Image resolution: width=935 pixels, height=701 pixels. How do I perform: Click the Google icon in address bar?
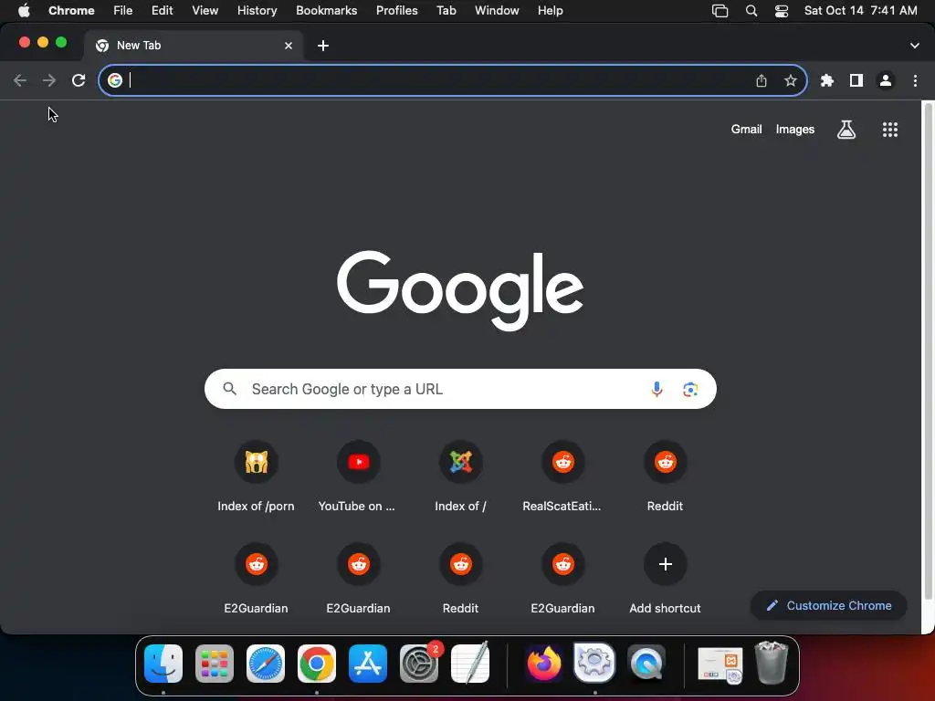click(115, 80)
